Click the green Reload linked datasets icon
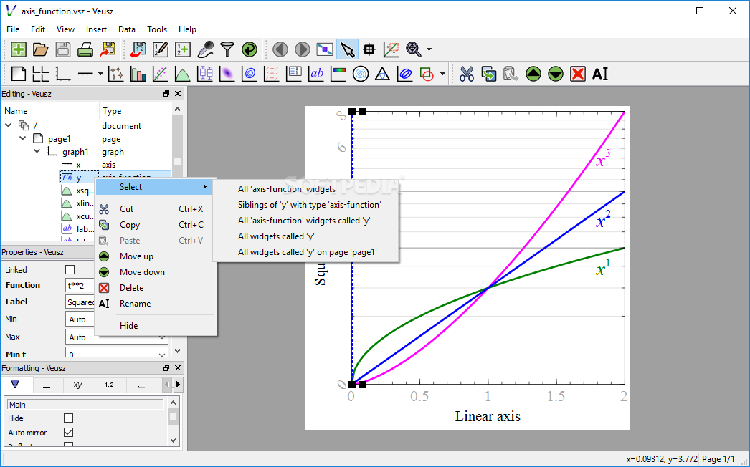The width and height of the screenshot is (750, 467). click(x=250, y=49)
